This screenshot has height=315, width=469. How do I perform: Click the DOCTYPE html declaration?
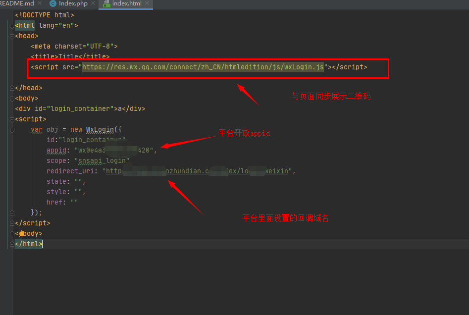click(x=44, y=15)
